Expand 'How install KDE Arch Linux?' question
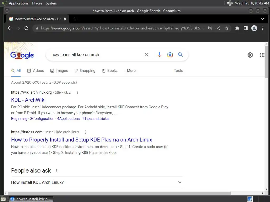Viewport: 270px width, 202px height. [x=97, y=183]
